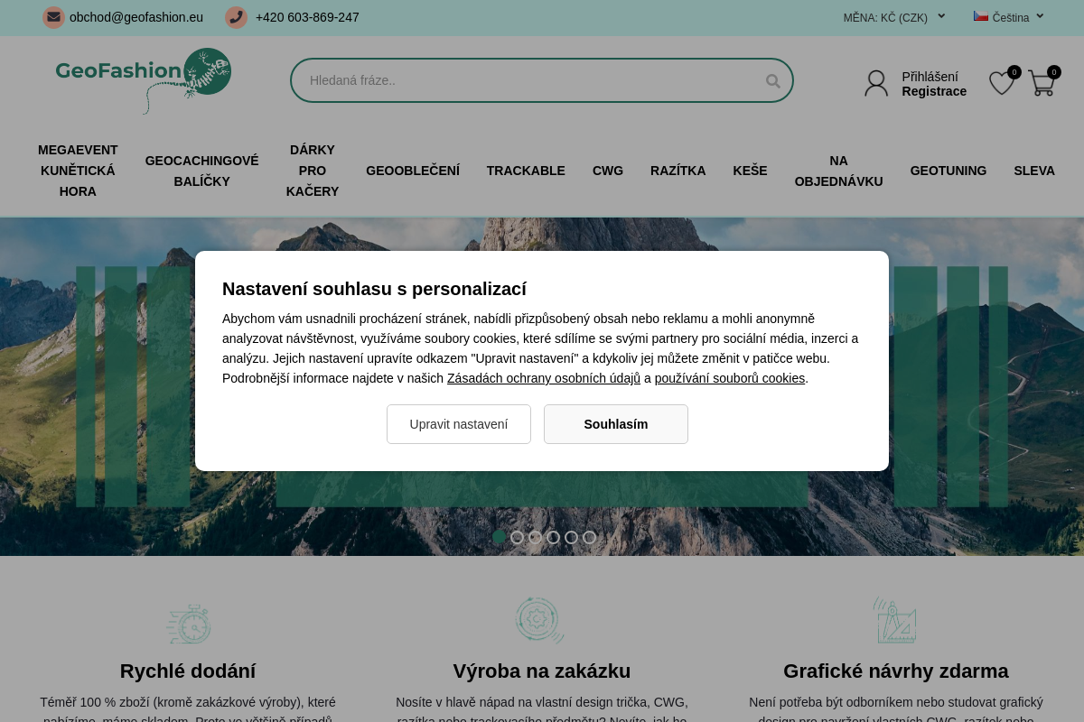Open Dárky pro kačery menu item

[x=313, y=171]
